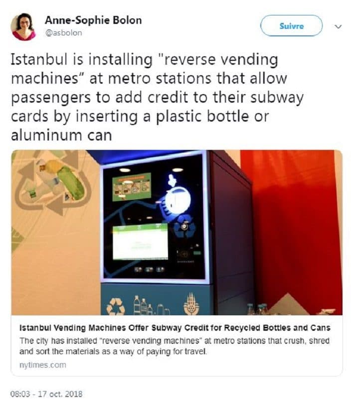359x401 pixels.
Task: Click the tweet text about reverse vending machines
Action: pos(157,97)
